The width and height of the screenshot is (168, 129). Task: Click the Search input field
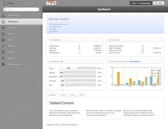(21, 9)
